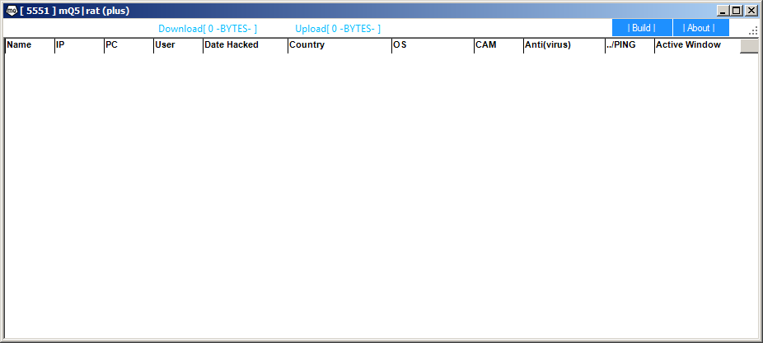Sort by the User column header
Viewport: 763px width, 343px height.
pyautogui.click(x=177, y=45)
